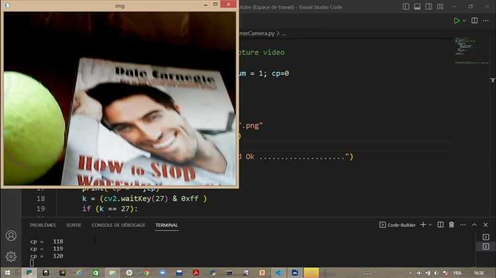Create a new terminal with the plus icon

pos(423,225)
